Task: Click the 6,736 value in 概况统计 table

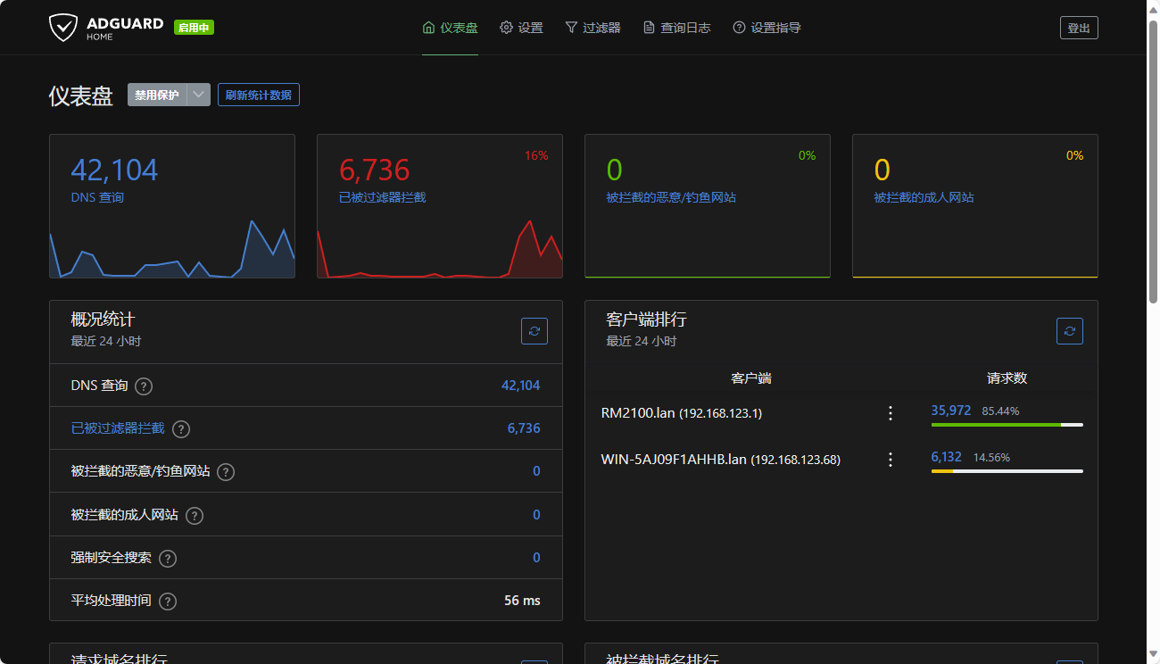Action: tap(524, 428)
